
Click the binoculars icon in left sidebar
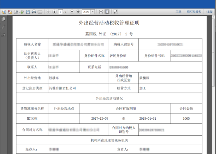click(4, 35)
